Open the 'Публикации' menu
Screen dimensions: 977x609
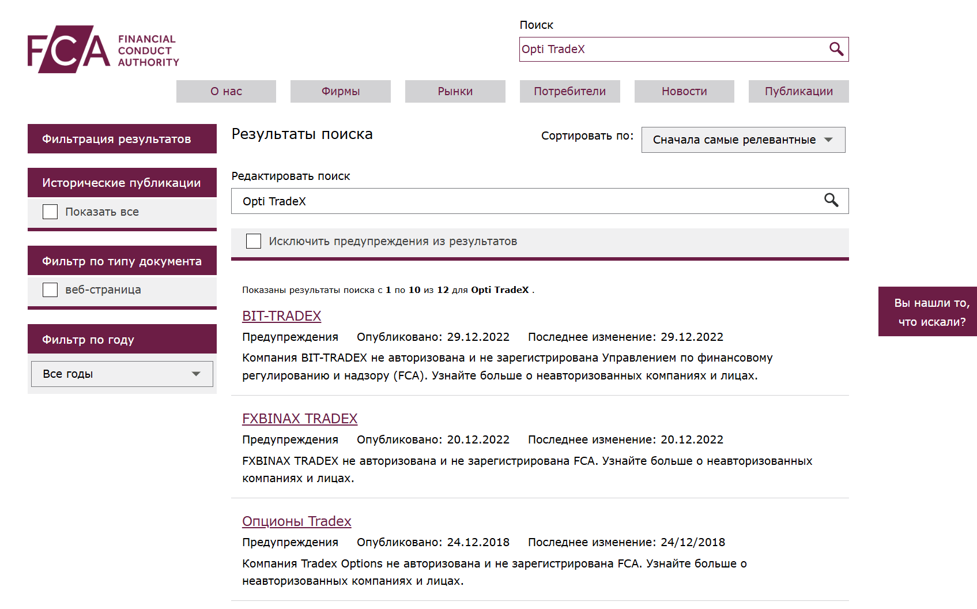(x=798, y=91)
